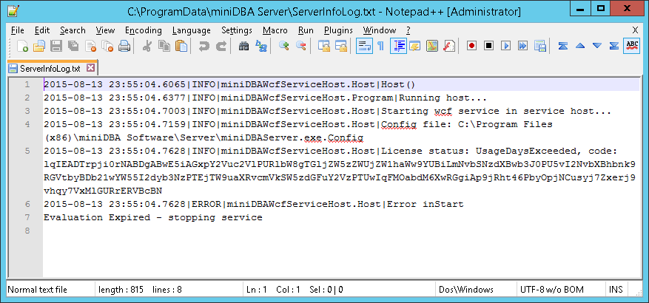Open the ? help menu

(x=408, y=30)
